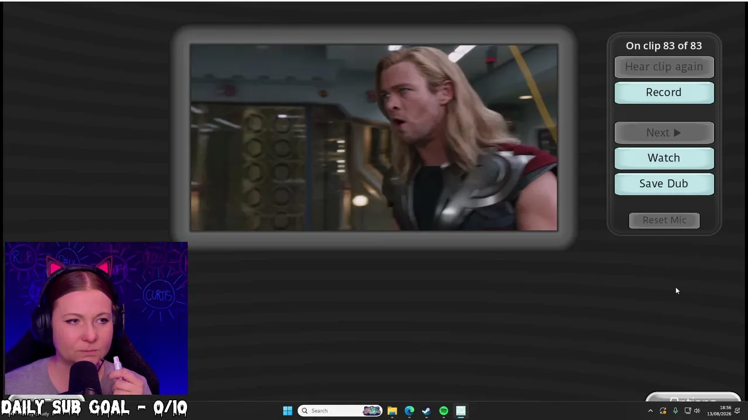Save the dub with Save Dub
Viewport: 748px width, 420px height.
click(664, 184)
